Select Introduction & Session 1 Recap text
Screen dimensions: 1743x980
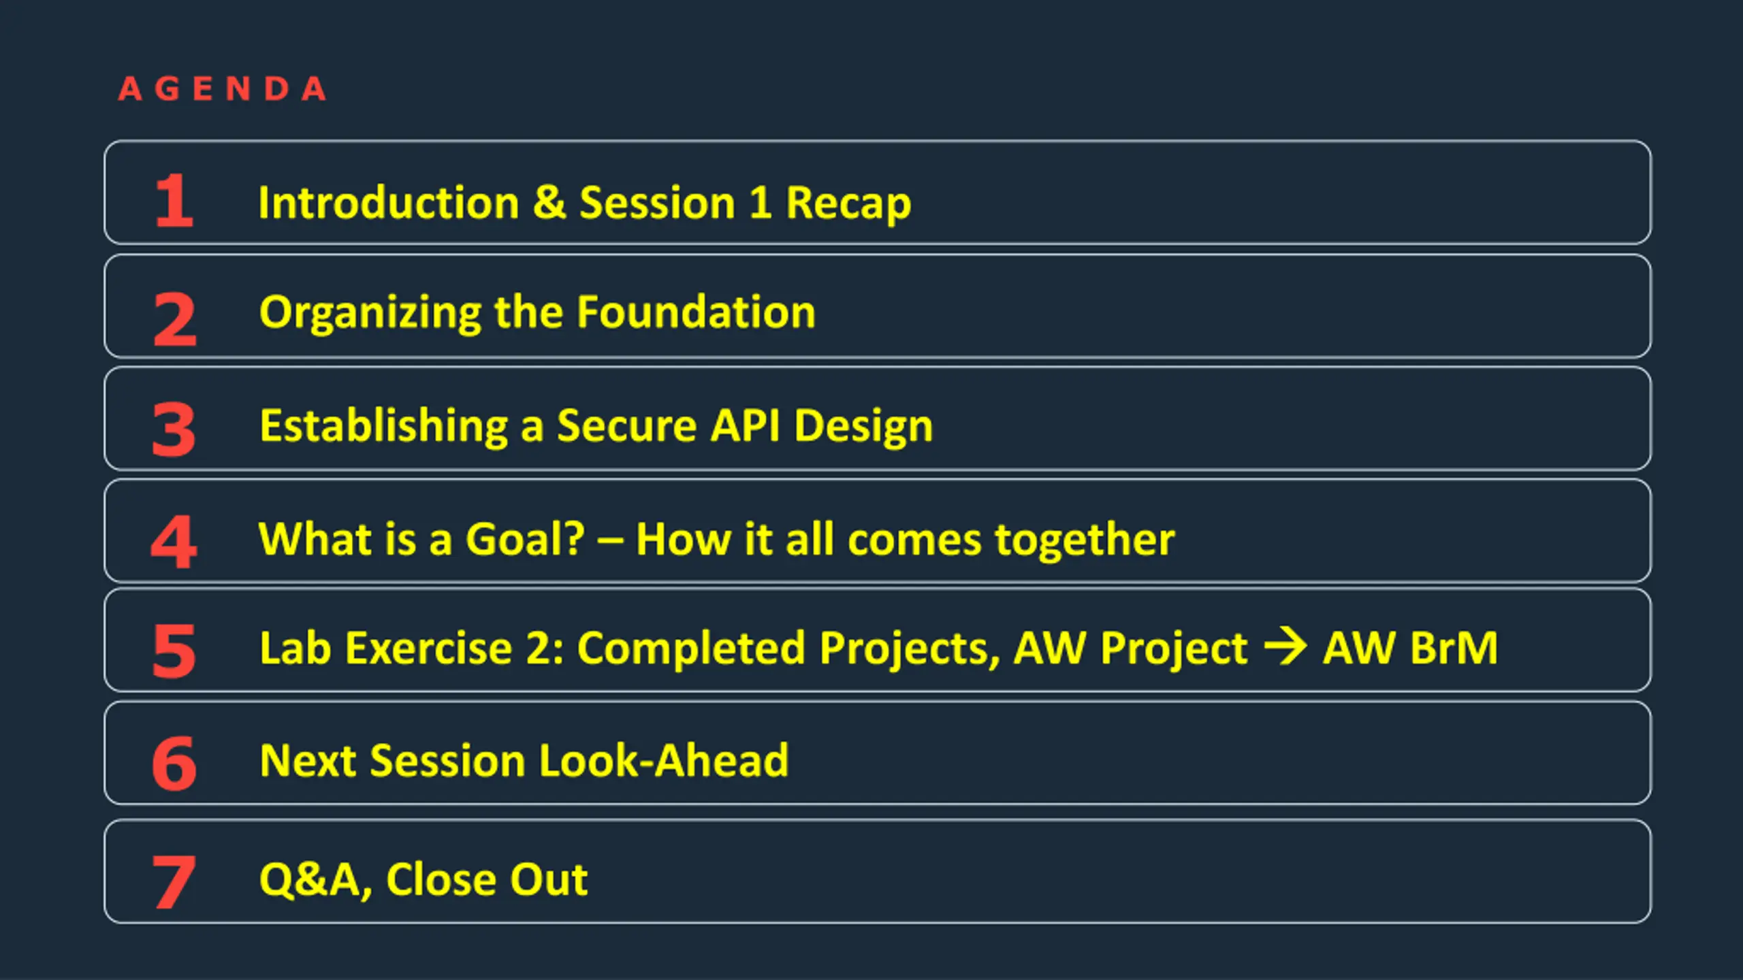pyautogui.click(x=585, y=203)
